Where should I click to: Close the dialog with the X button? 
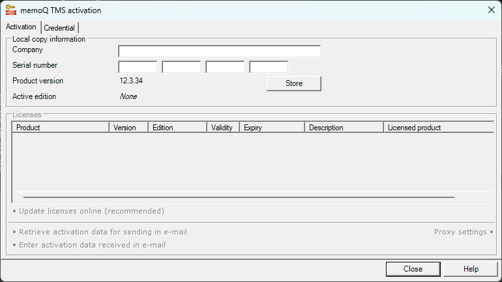[492, 10]
